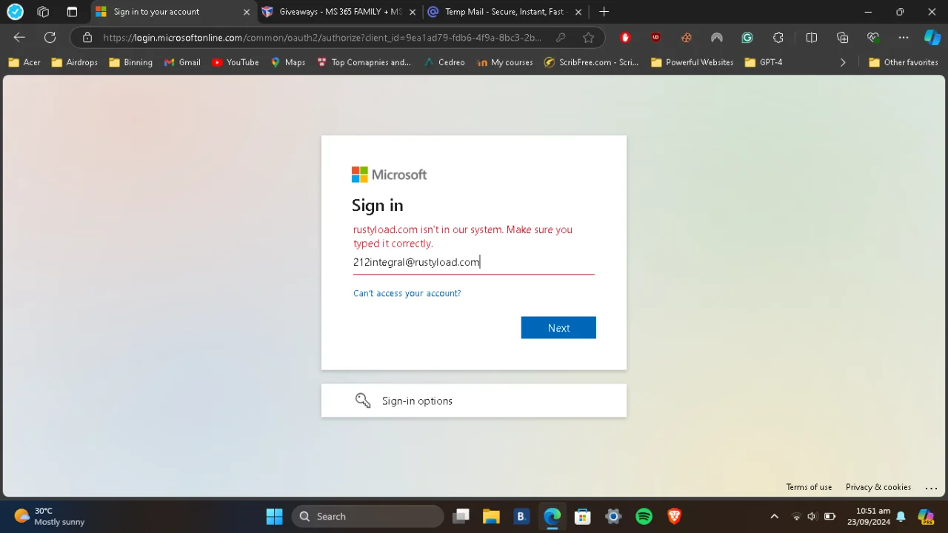The image size is (948, 533).
Task: Open Sign-in options
Action: tap(474, 400)
